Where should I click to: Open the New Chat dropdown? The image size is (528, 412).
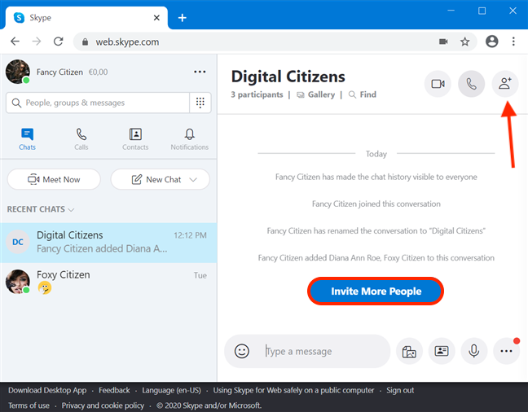[x=161, y=179]
